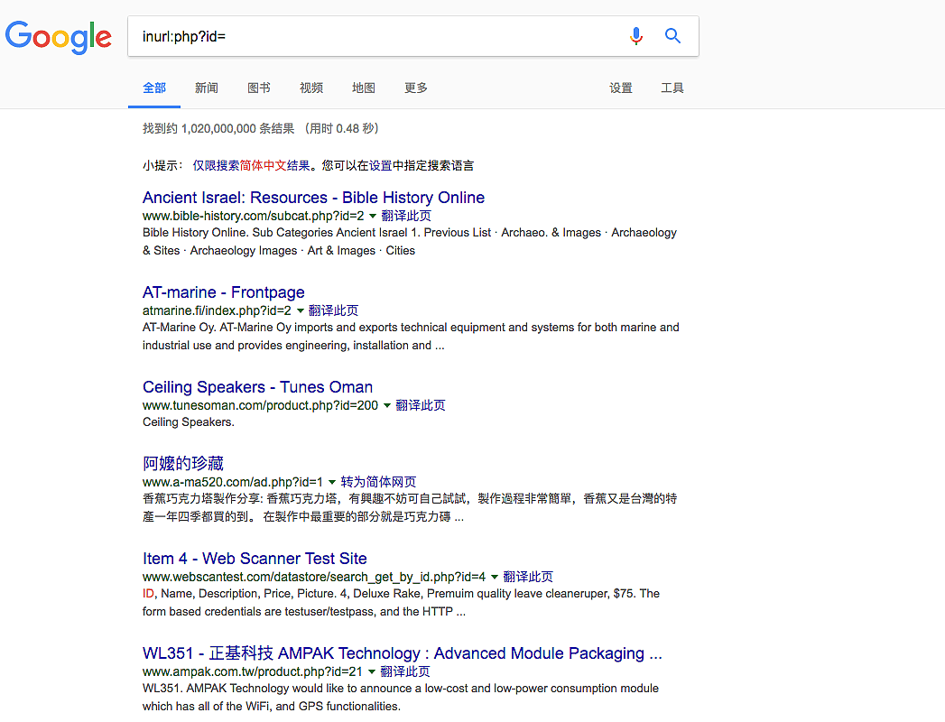Click the microphone voice search icon

click(x=636, y=36)
